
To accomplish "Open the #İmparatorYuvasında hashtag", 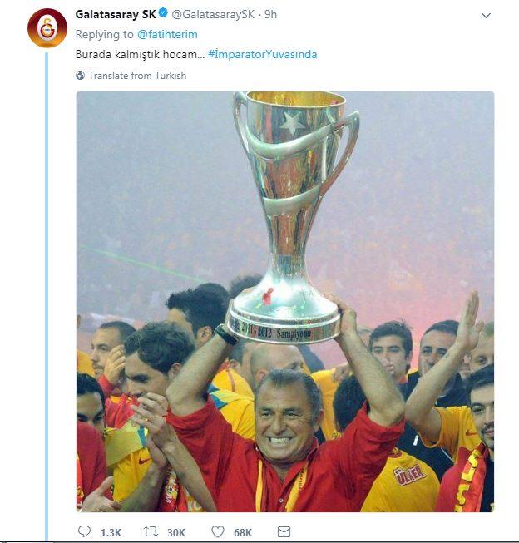I will (263, 54).
